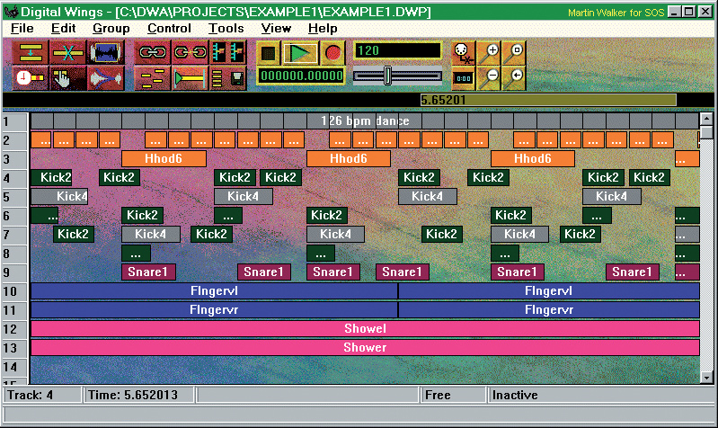
Task: Click the MIDI connector icon
Action: [461, 51]
